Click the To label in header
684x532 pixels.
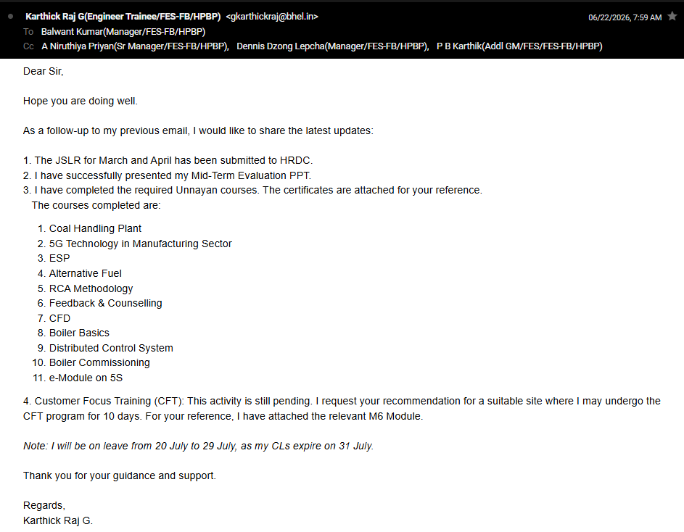pyautogui.click(x=28, y=32)
